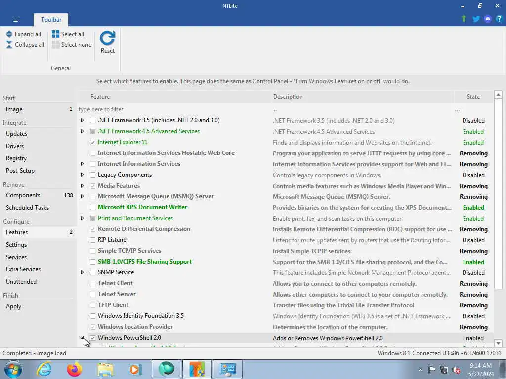Toggle SNMP Service checkbox
506x379 pixels.
tap(92, 272)
